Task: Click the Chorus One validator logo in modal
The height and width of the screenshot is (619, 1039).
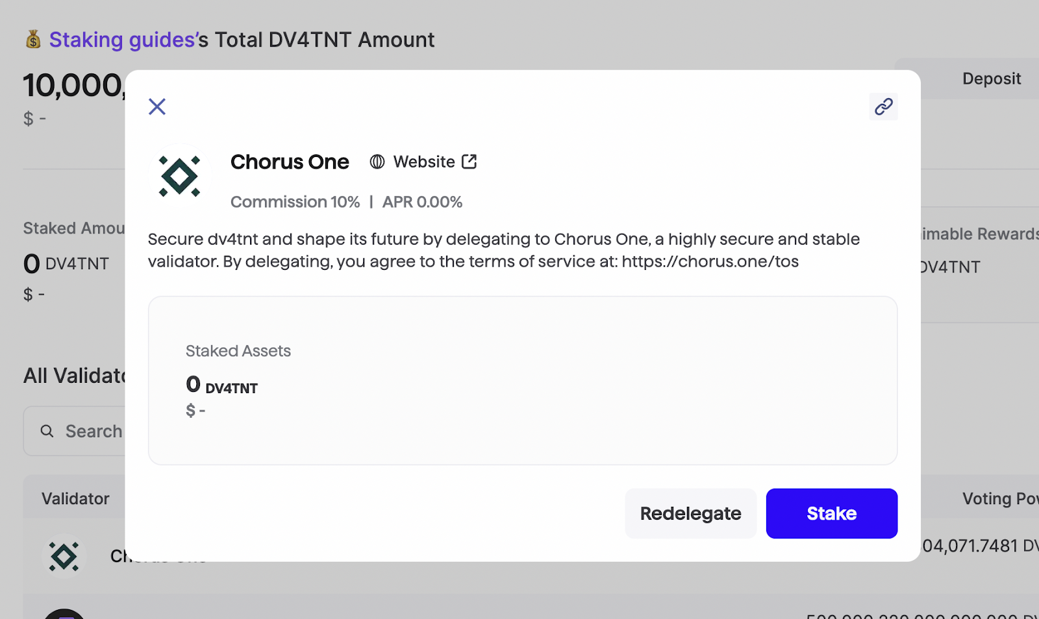Action: click(179, 176)
